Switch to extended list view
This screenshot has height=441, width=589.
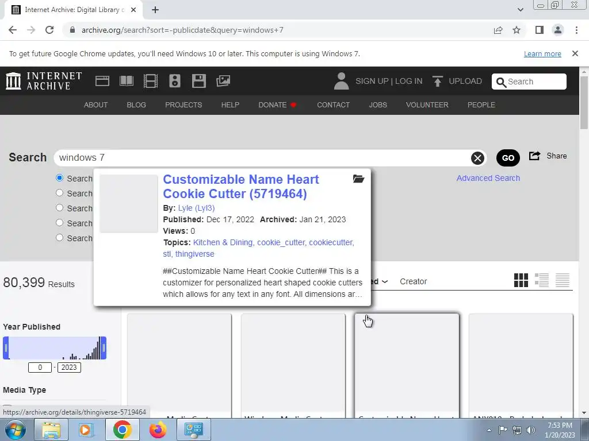click(542, 280)
